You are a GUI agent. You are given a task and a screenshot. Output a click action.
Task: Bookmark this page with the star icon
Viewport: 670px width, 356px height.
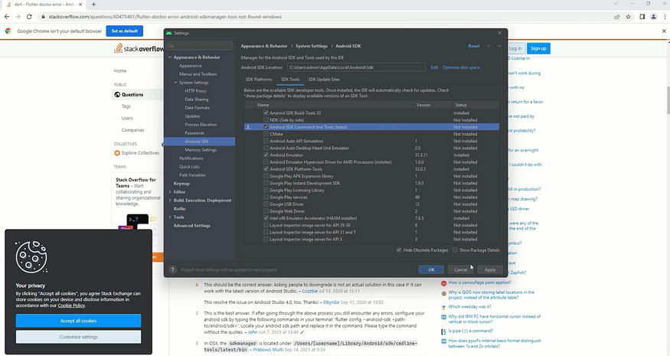coord(628,17)
